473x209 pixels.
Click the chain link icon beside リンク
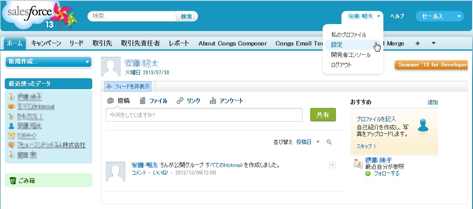(x=180, y=101)
